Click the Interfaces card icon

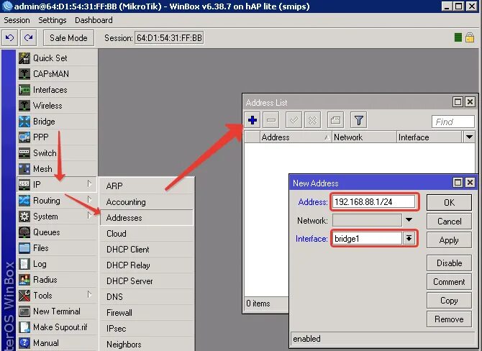coord(24,90)
